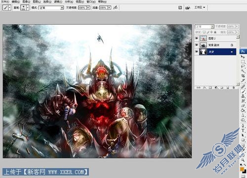Open the layer fill slider arrow
The width and height of the screenshot is (247, 178).
[237, 32]
